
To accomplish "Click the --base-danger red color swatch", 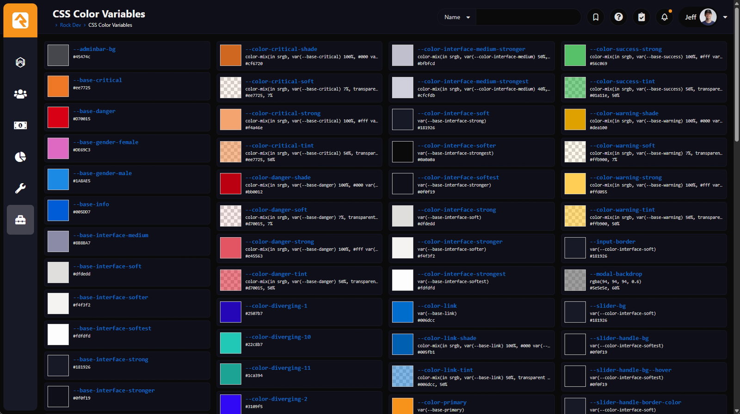I will tap(58, 117).
